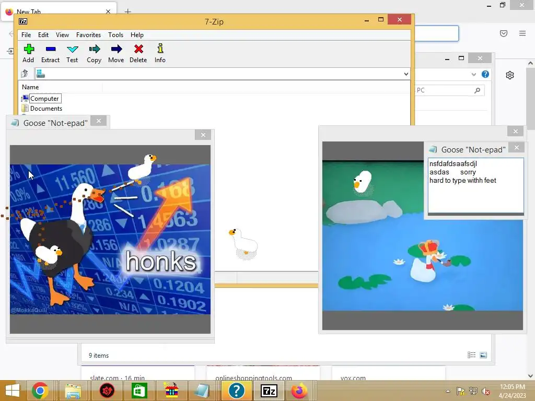
Task: Click the desktop goose walking in the center
Action: [243, 243]
